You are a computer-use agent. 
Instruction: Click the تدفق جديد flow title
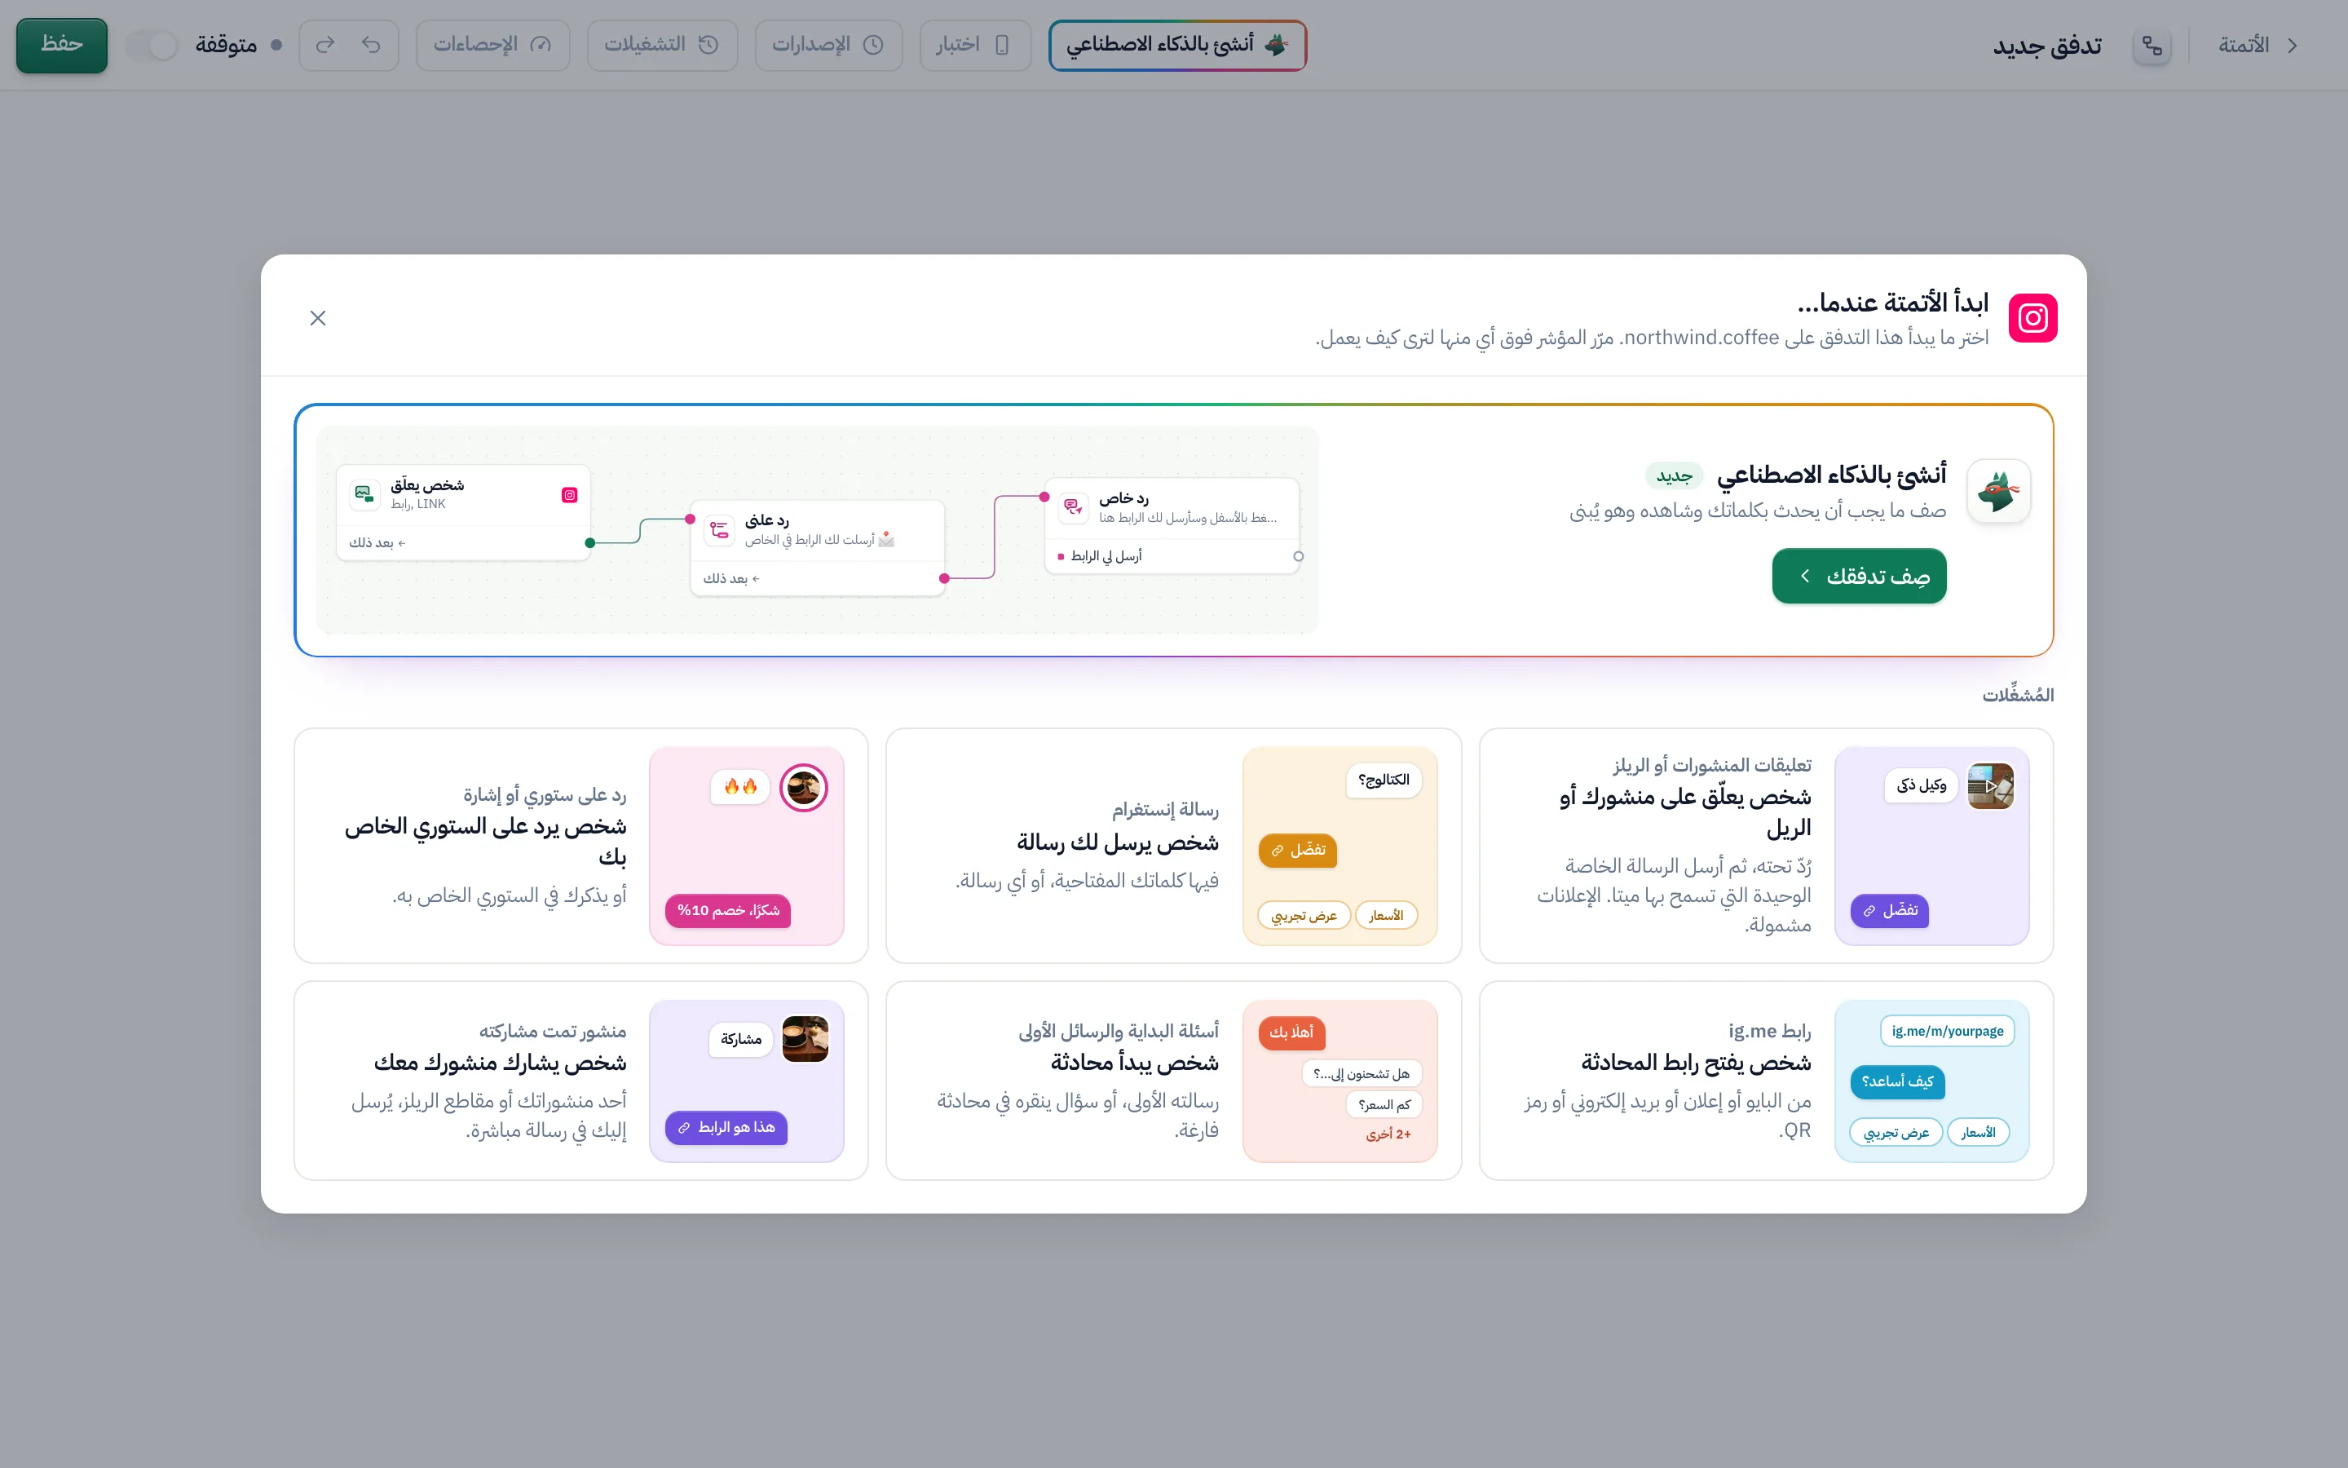pos(2047,45)
